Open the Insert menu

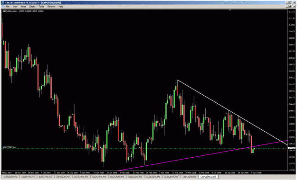[x=23, y=7]
